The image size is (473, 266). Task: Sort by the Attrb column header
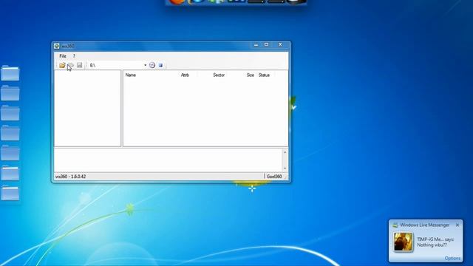pyautogui.click(x=185, y=75)
